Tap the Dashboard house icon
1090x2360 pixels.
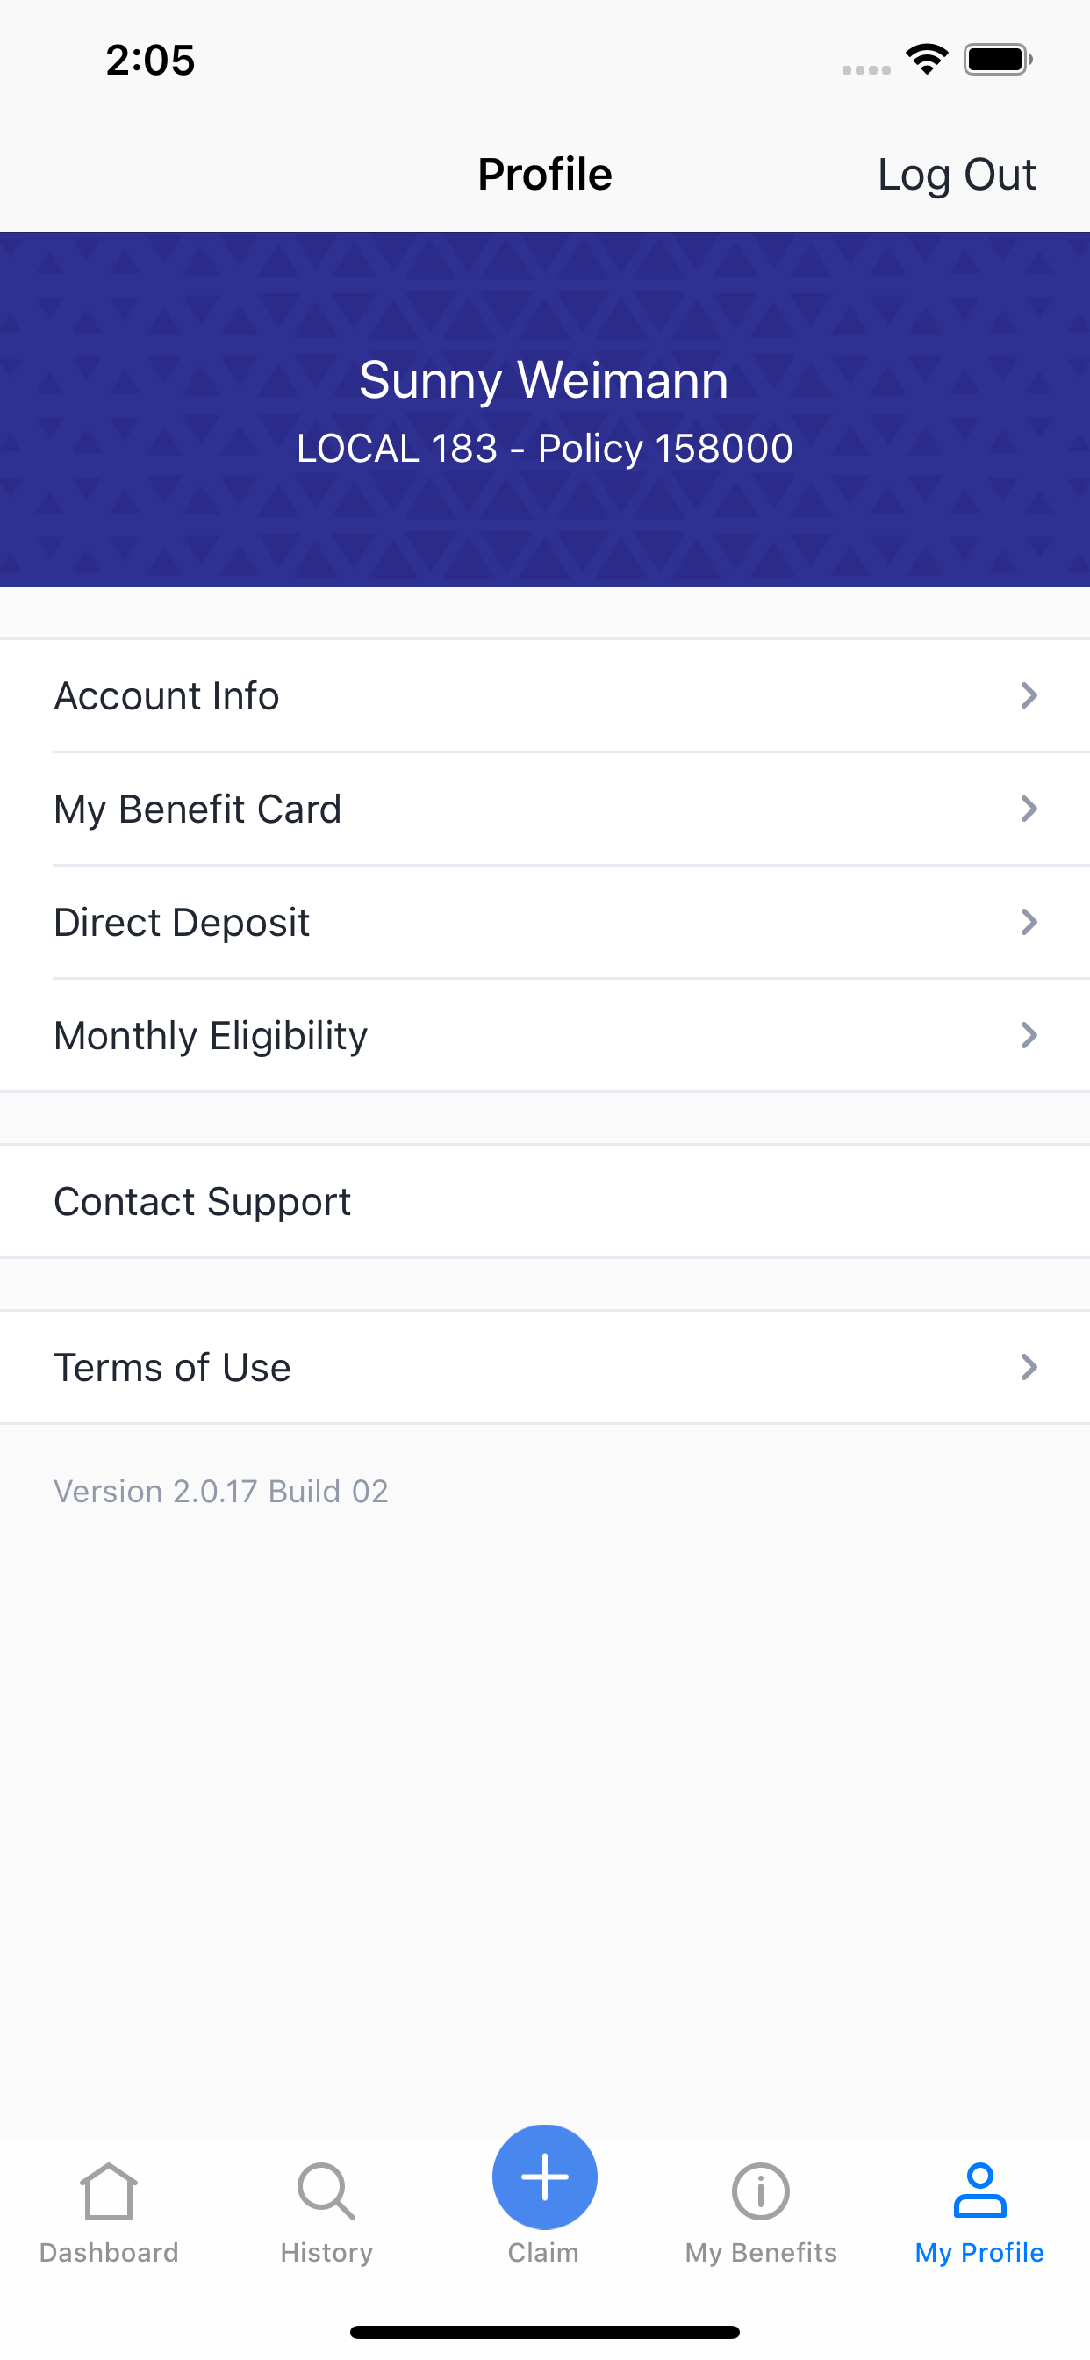(109, 2191)
